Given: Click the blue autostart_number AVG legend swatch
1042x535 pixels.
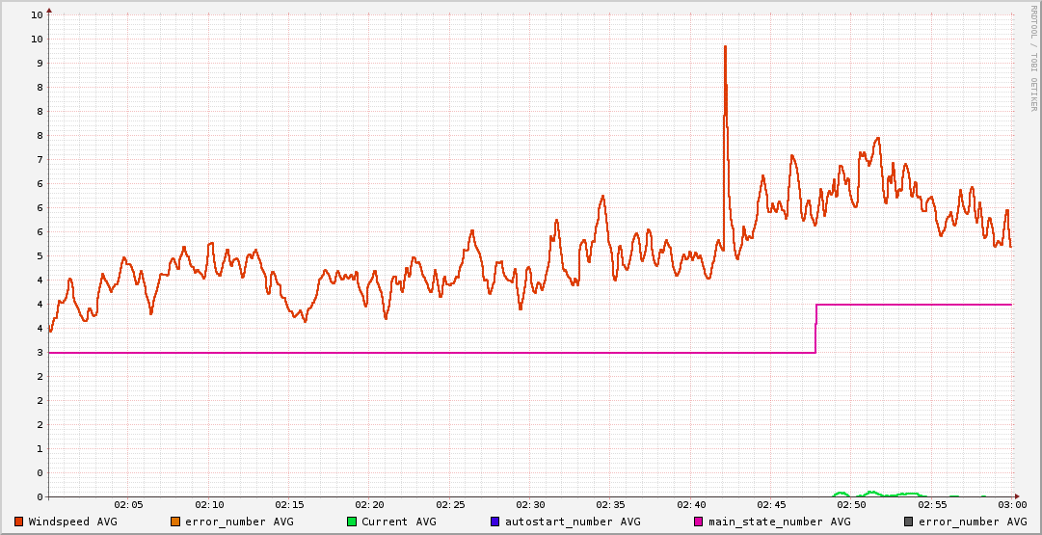Looking at the screenshot, I should (x=495, y=522).
